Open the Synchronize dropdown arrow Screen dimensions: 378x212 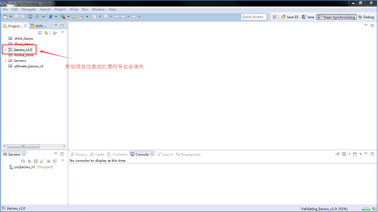coord(43,17)
